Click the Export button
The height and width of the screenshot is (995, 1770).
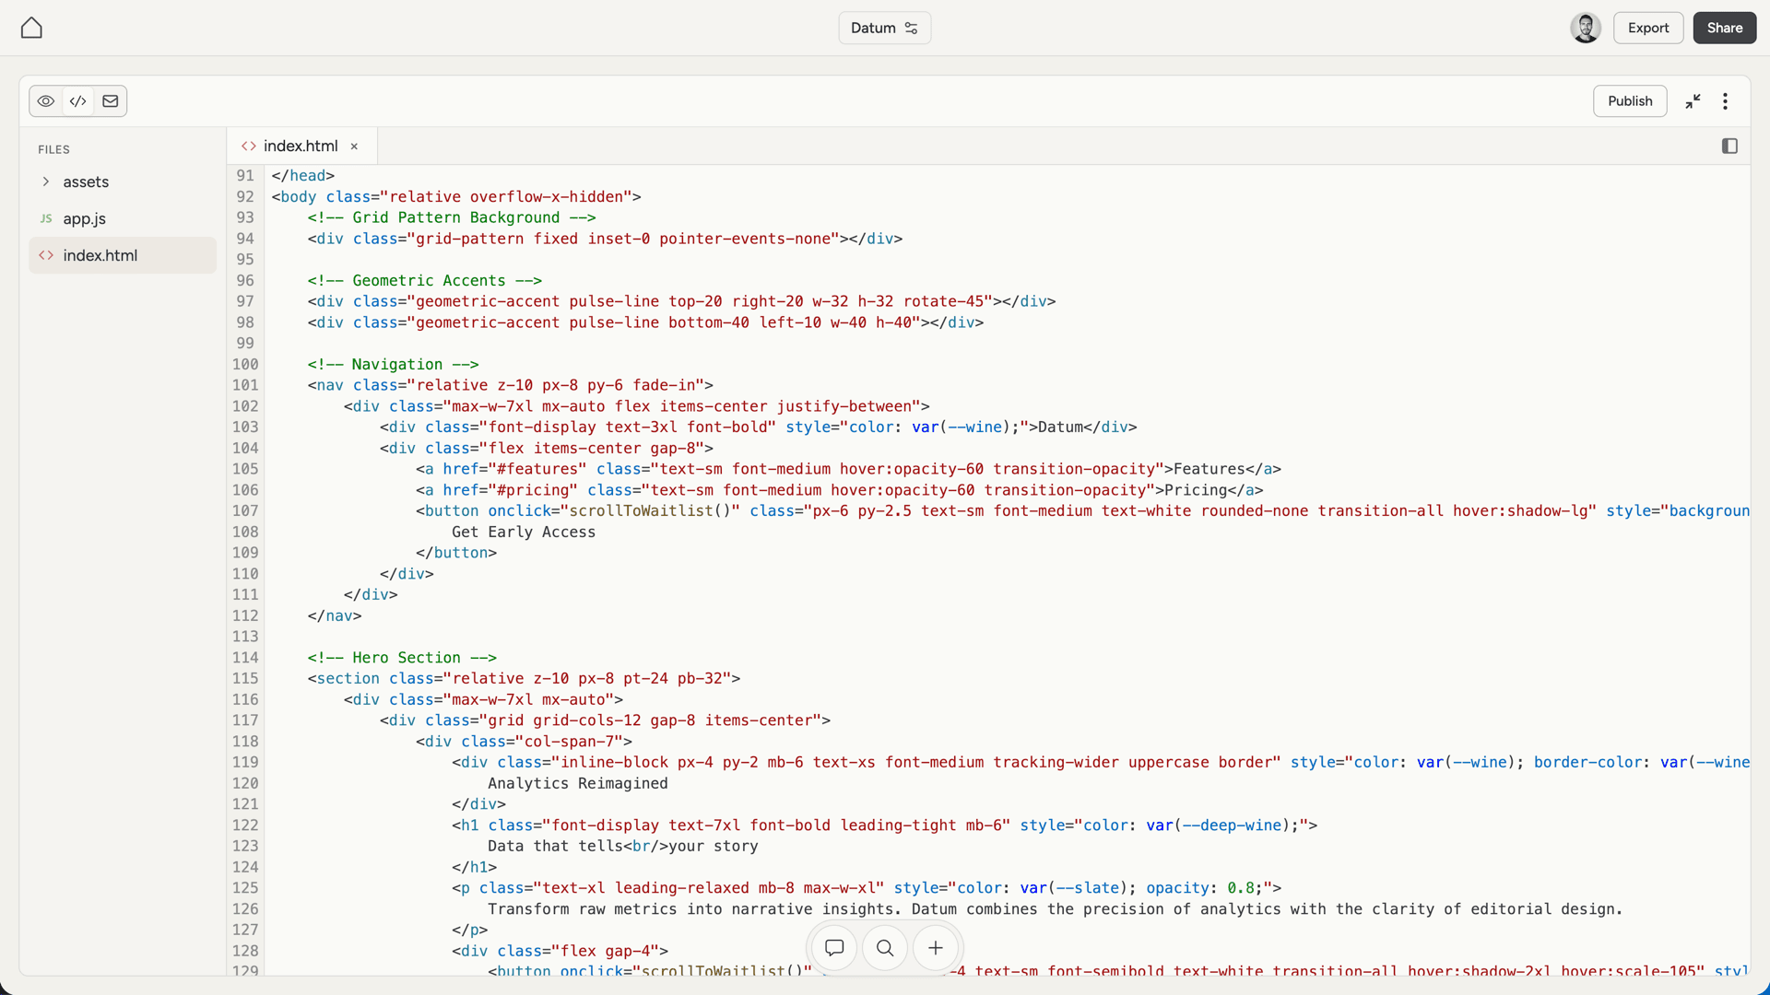(1647, 28)
